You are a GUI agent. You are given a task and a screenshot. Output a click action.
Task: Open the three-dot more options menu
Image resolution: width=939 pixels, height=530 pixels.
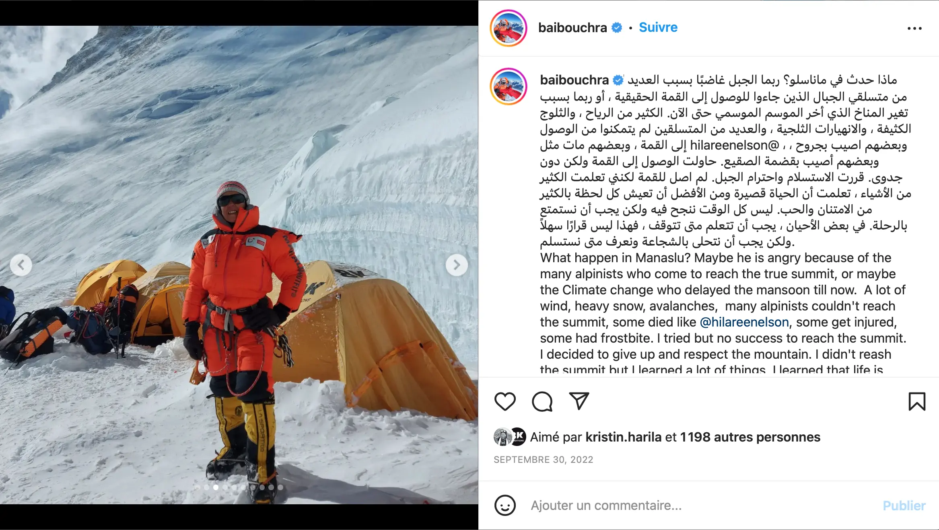pyautogui.click(x=914, y=28)
